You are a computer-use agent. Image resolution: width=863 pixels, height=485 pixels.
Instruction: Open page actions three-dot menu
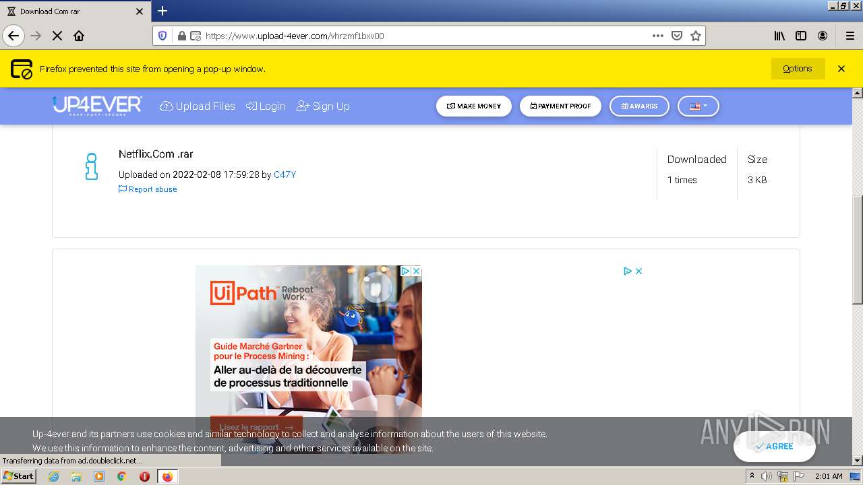(x=658, y=36)
